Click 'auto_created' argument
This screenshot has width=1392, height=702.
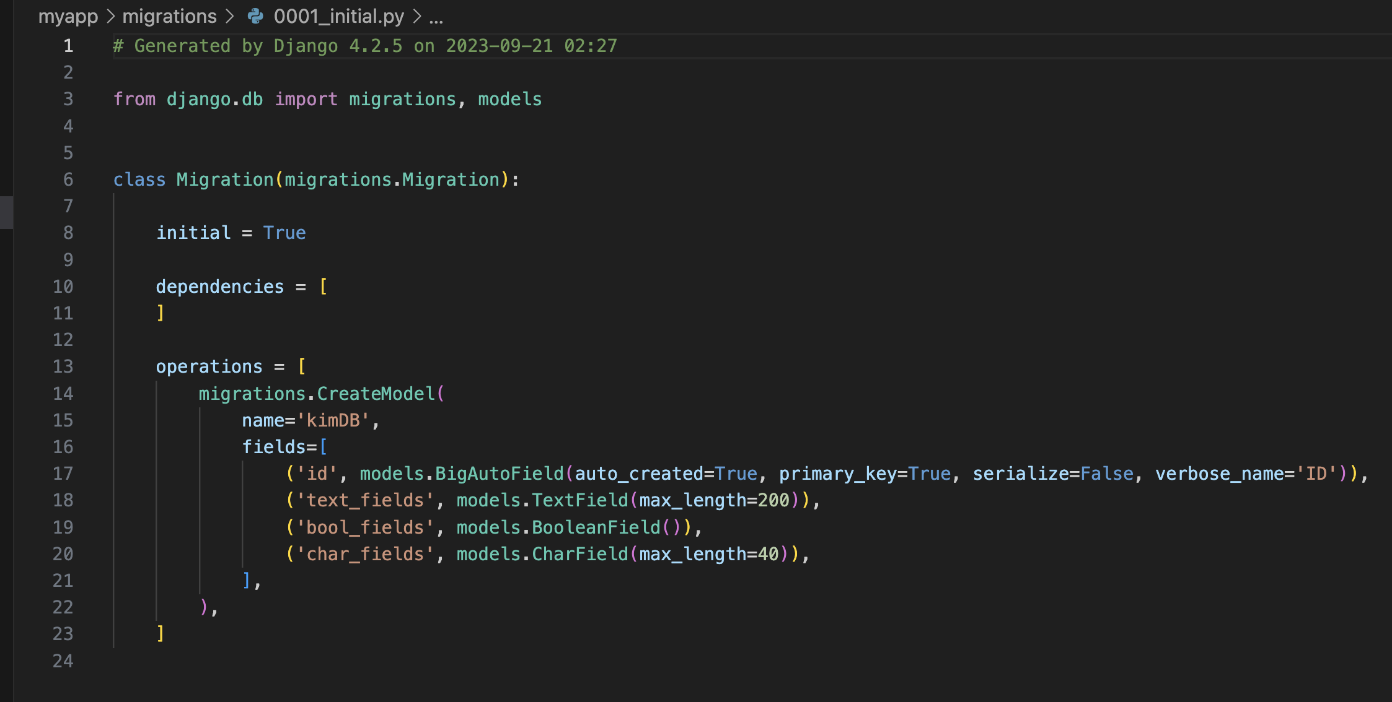click(x=639, y=474)
